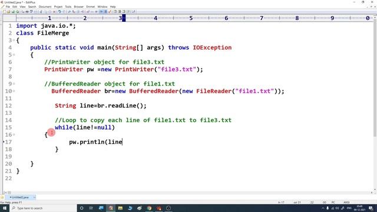Collapse the code fold at line 3
The width and height of the screenshot is (377, 212).
(14, 40)
